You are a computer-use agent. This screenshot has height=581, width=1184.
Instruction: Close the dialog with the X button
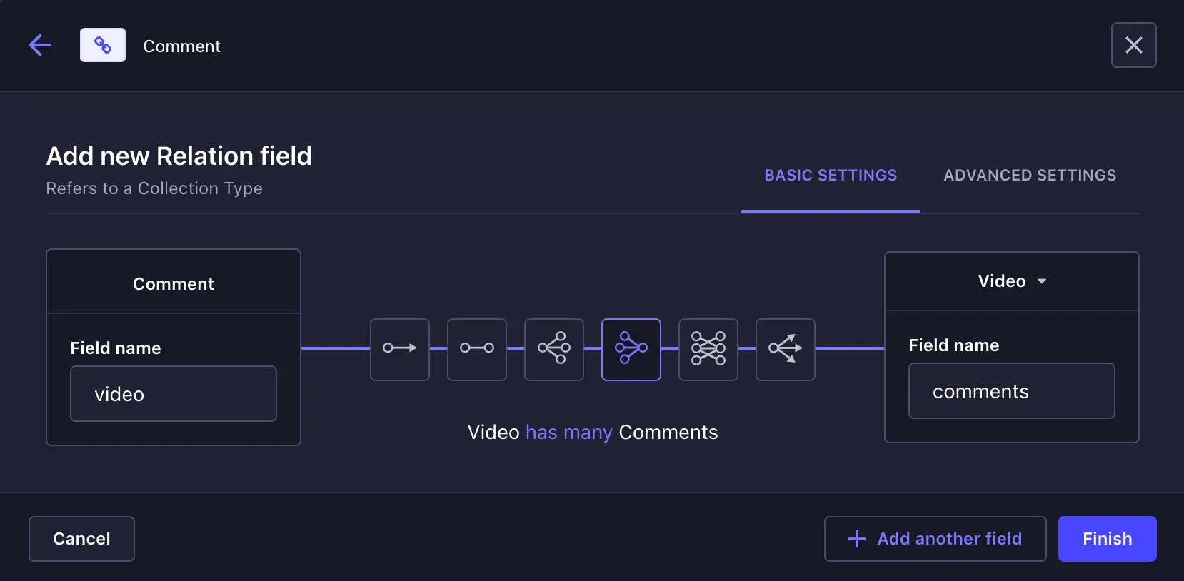[1133, 45]
